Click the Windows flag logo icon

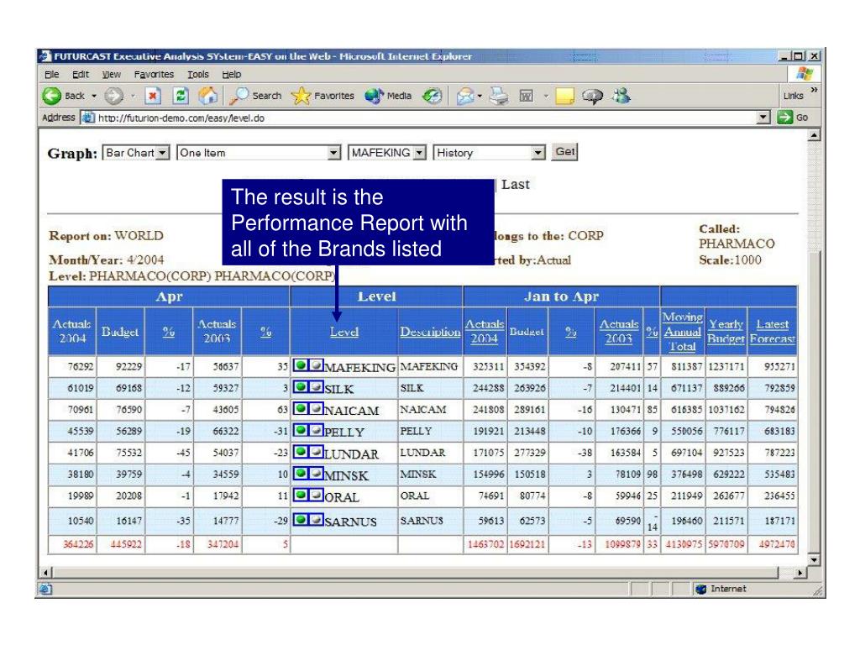click(x=805, y=74)
